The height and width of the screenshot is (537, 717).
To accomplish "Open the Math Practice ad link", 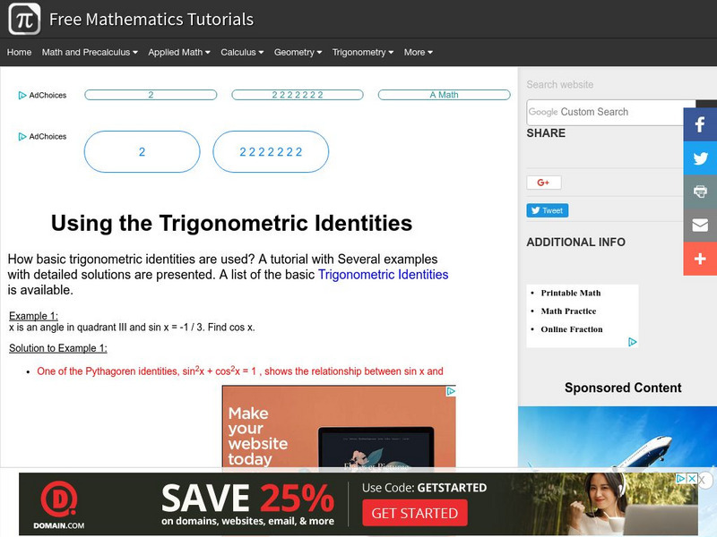I will point(568,311).
